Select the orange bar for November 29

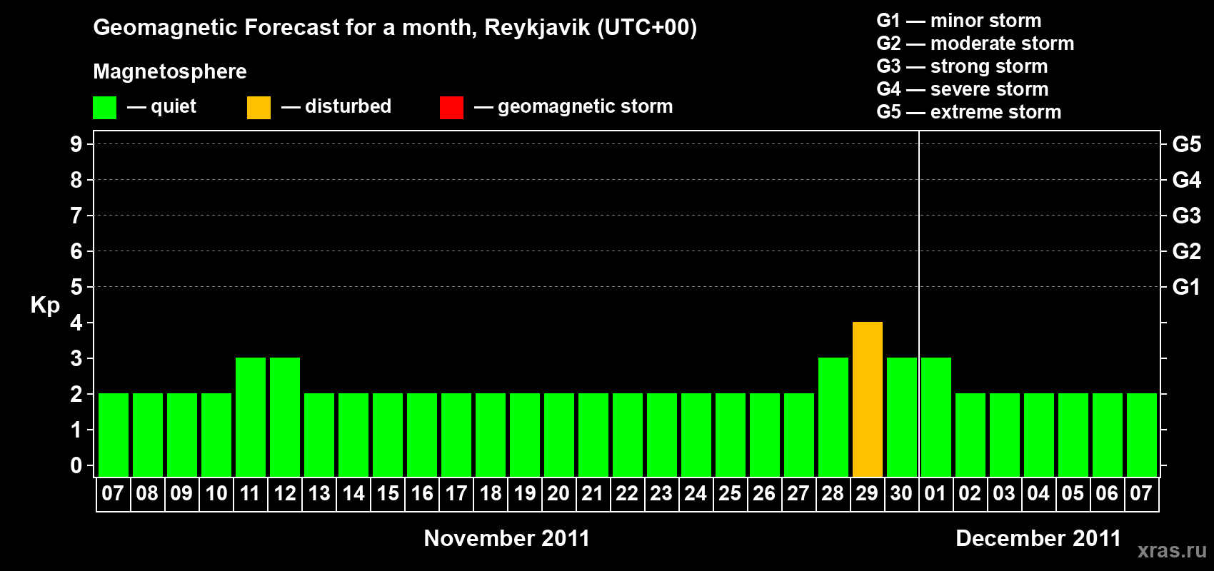pos(868,399)
